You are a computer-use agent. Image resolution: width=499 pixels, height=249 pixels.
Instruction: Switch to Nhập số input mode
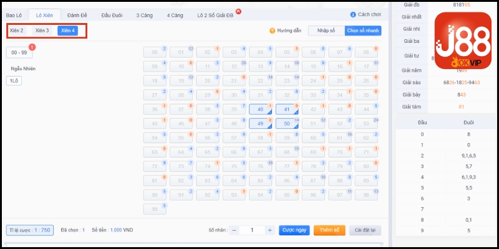pyautogui.click(x=326, y=31)
